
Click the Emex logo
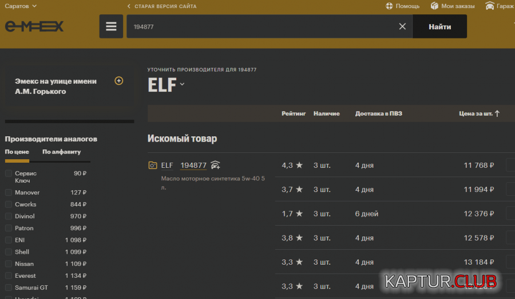click(34, 26)
